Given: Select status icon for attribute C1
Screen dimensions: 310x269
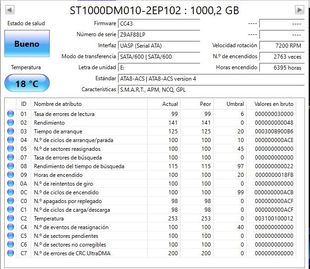Looking at the screenshot, I should pos(11,209).
